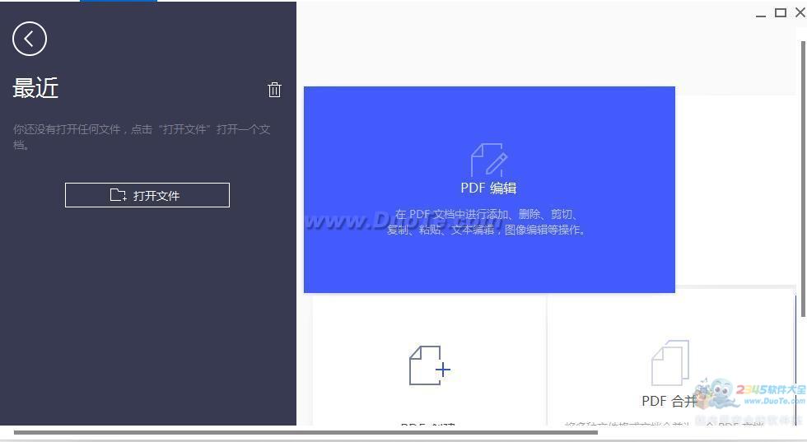Click the folder icon inside 打开文件
The width and height of the screenshot is (807, 442).
click(119, 195)
